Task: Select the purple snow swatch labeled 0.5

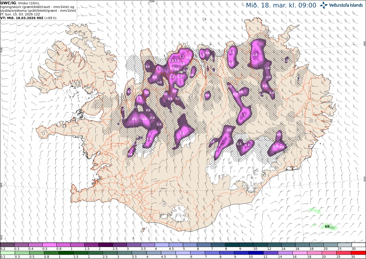Action: click(x=49, y=245)
